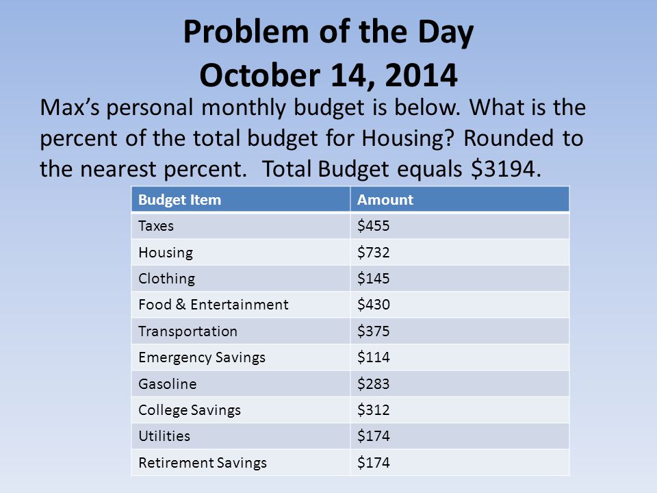Click the Transportation row label
The width and height of the screenshot is (657, 493).
(x=188, y=331)
